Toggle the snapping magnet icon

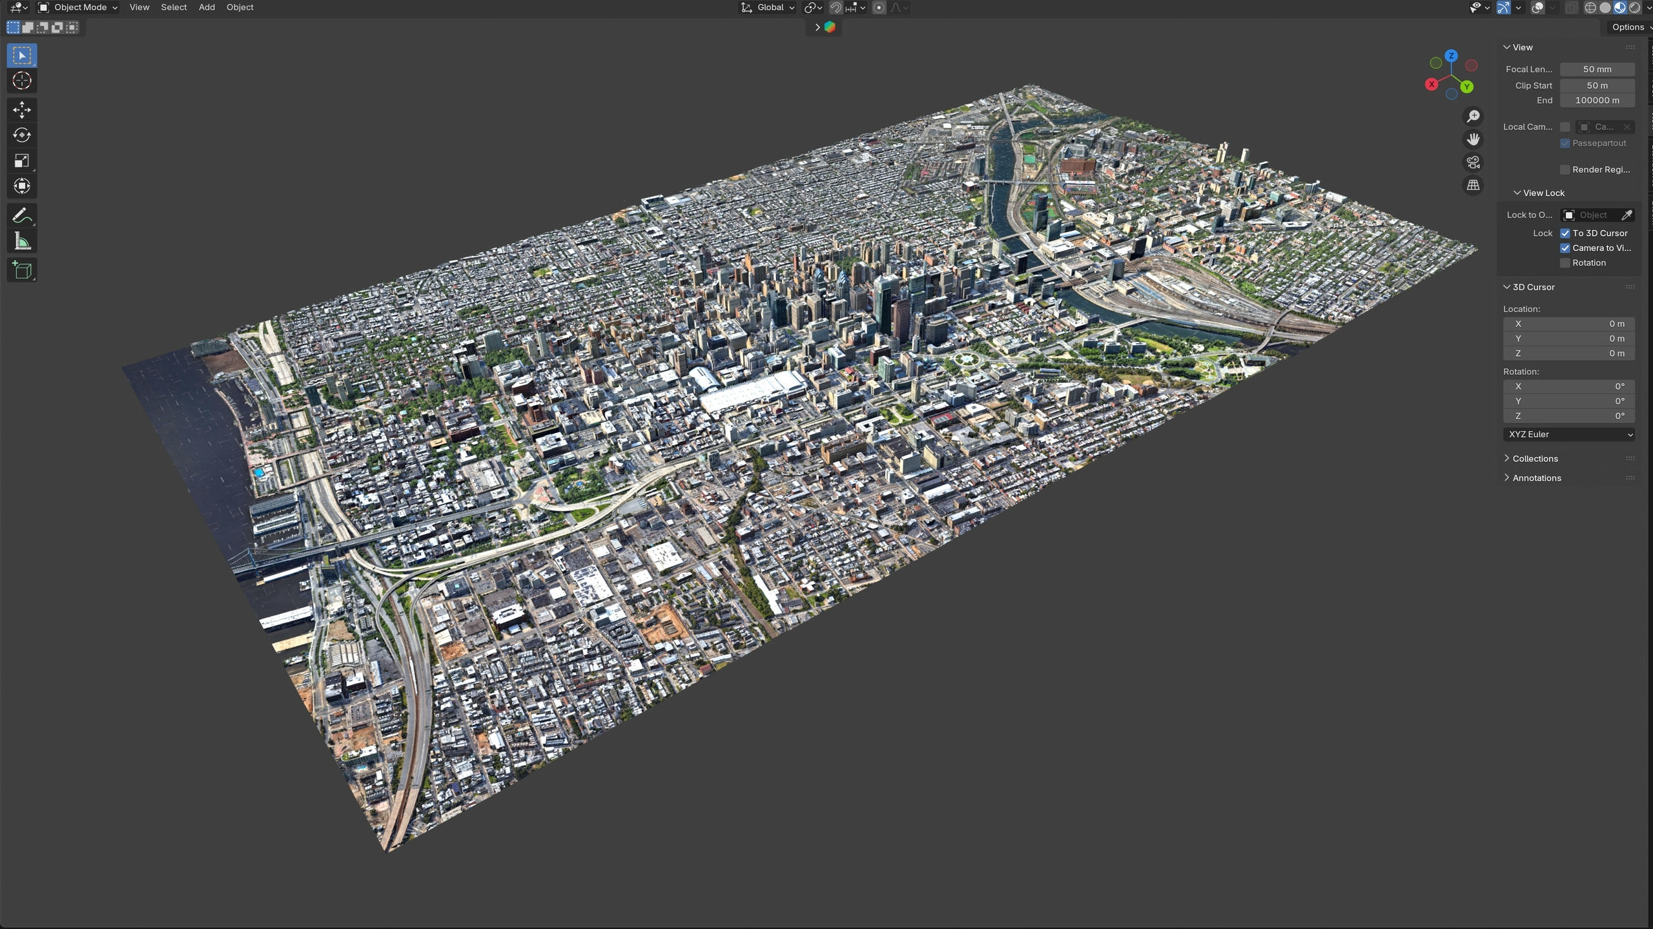[x=836, y=8]
